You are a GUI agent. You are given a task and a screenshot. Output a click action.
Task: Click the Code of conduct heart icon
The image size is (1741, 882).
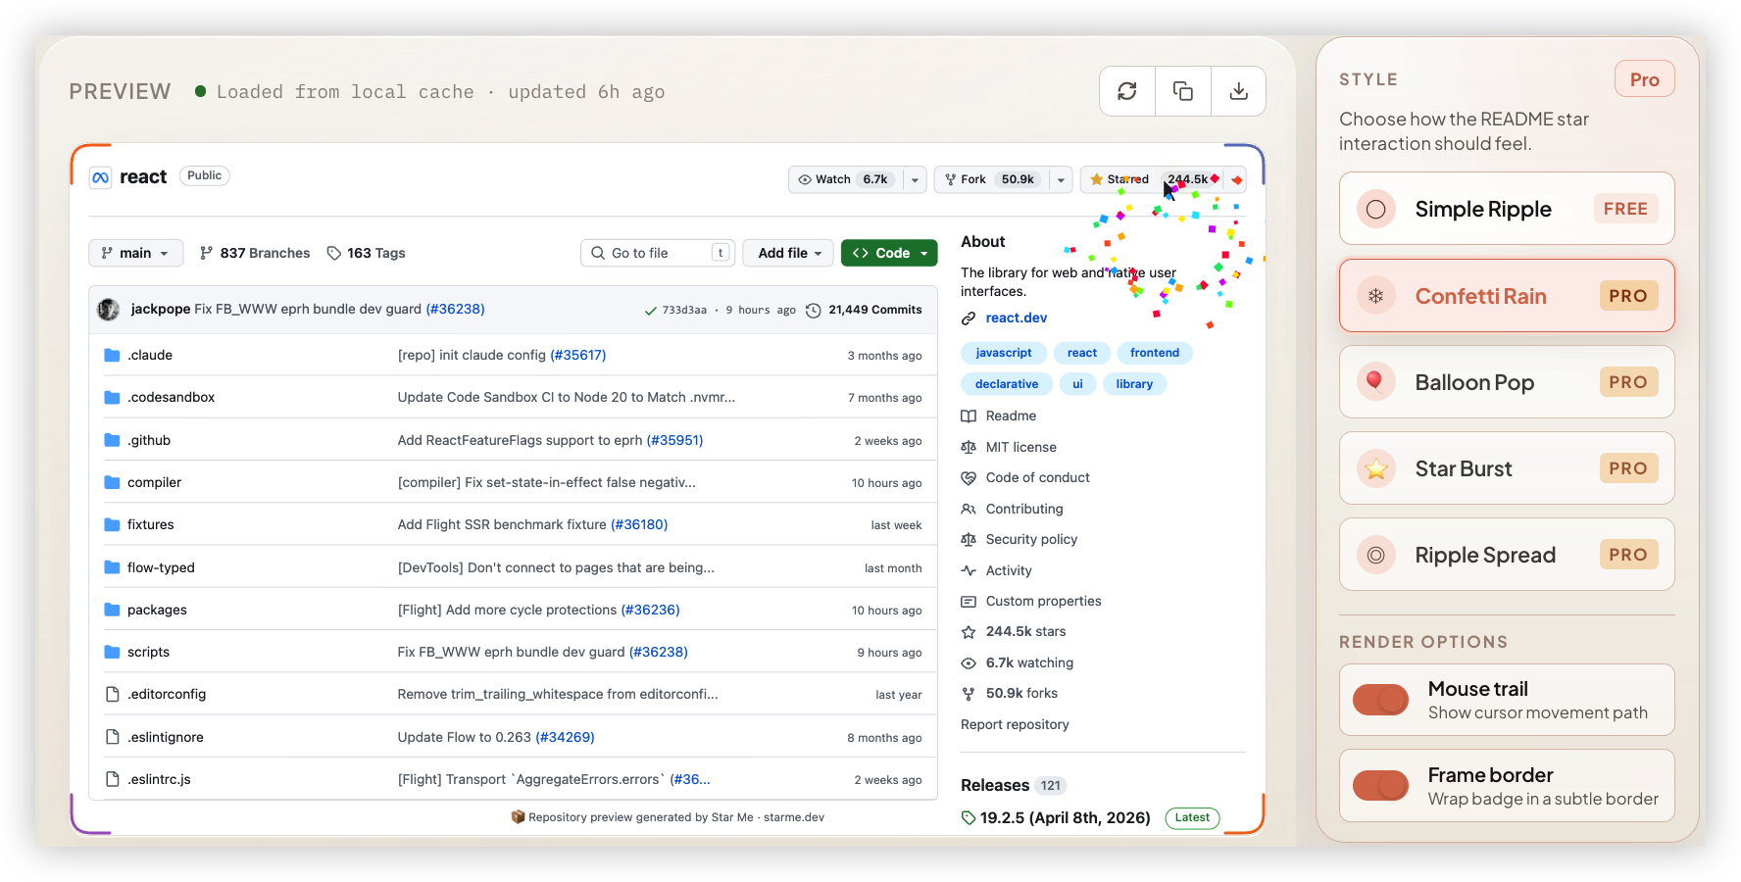(x=969, y=478)
